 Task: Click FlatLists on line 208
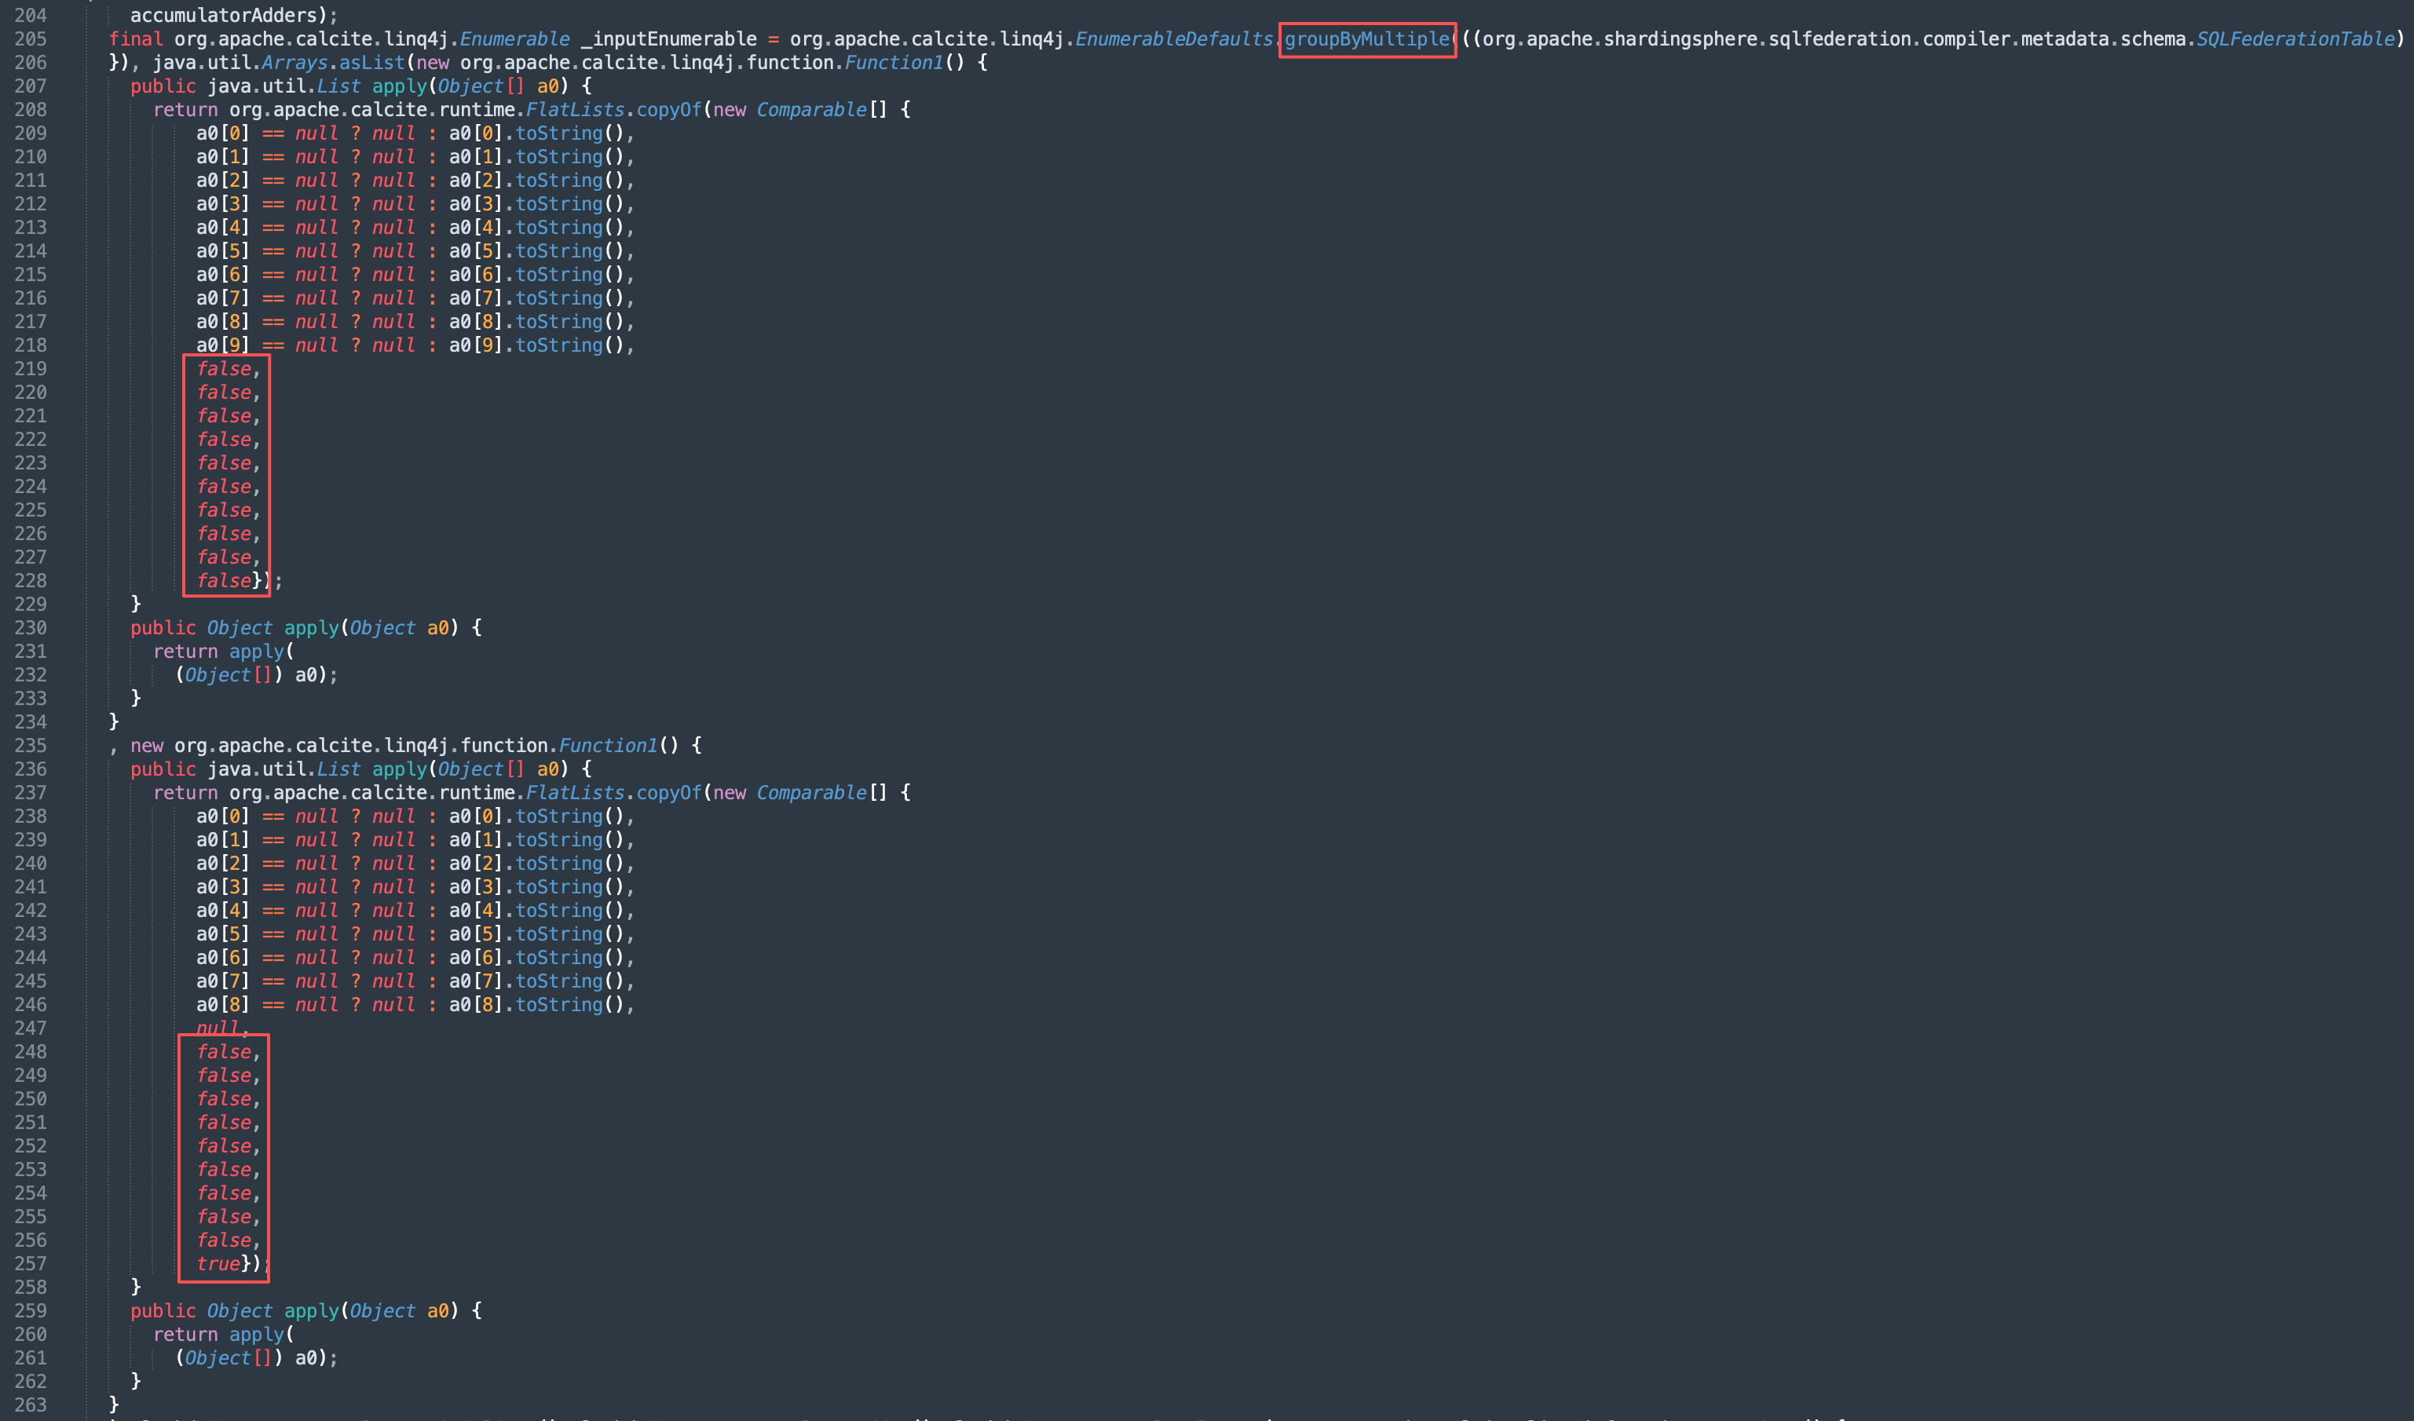click(x=574, y=110)
